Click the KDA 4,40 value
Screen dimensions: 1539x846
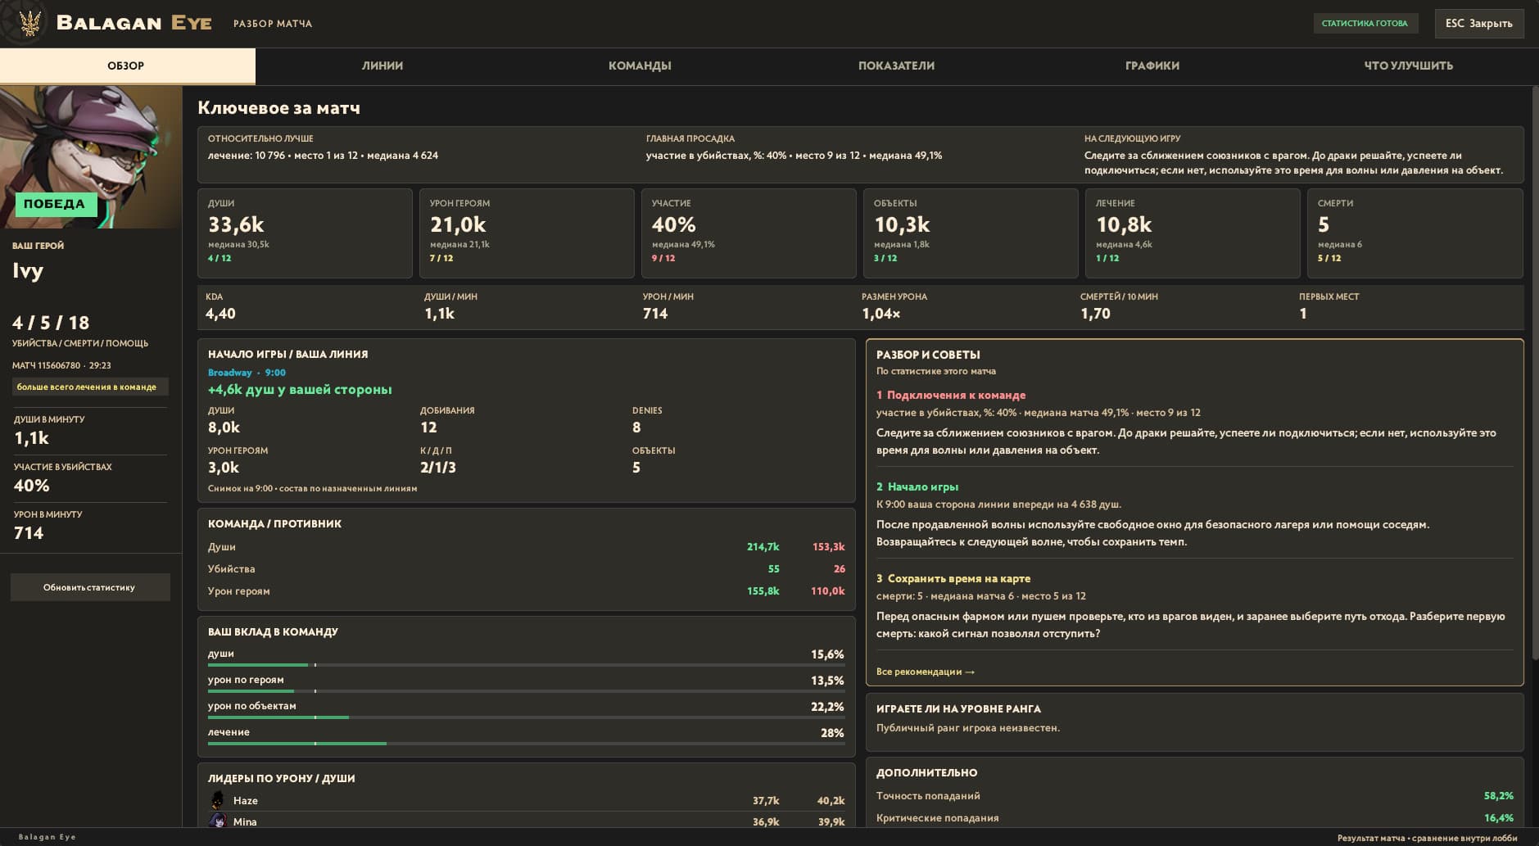click(220, 314)
